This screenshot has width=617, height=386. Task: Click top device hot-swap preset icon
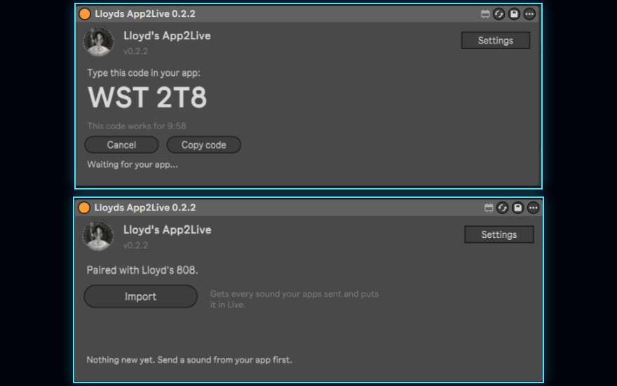click(x=499, y=14)
